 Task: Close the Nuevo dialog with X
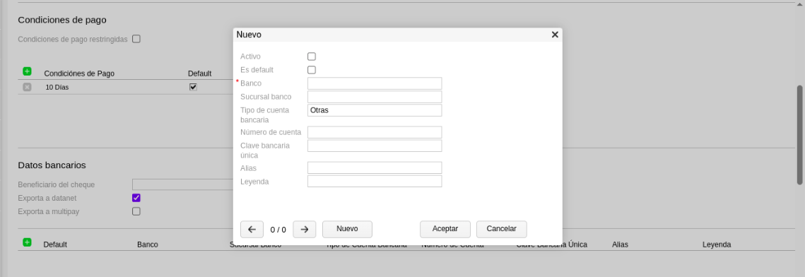555,35
